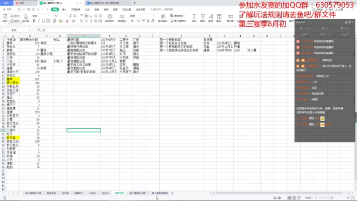357x201 pixels.
Task: Open the font color dropdown arrow
Action: click(70, 21)
